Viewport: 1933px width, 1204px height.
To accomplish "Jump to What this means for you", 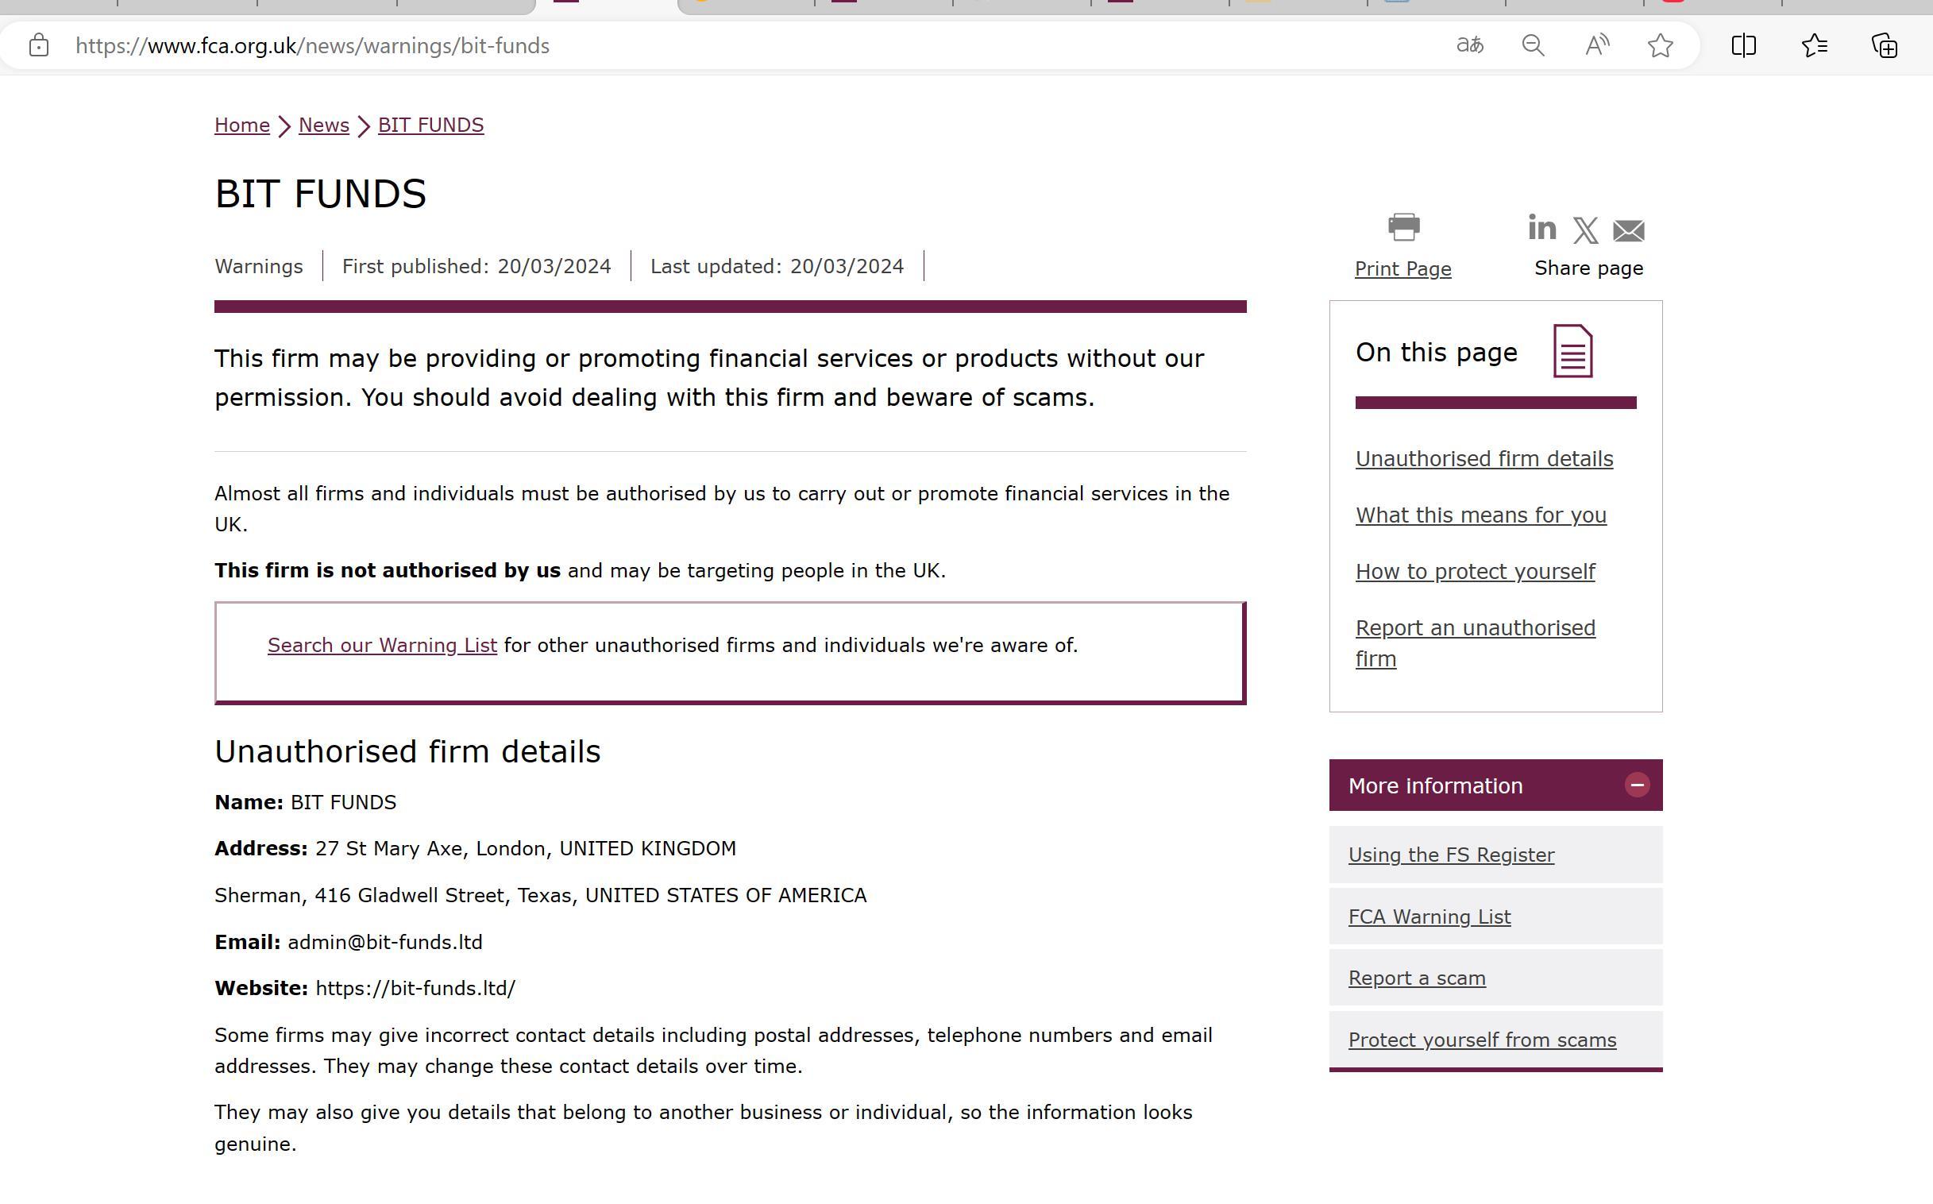I will (x=1480, y=515).
